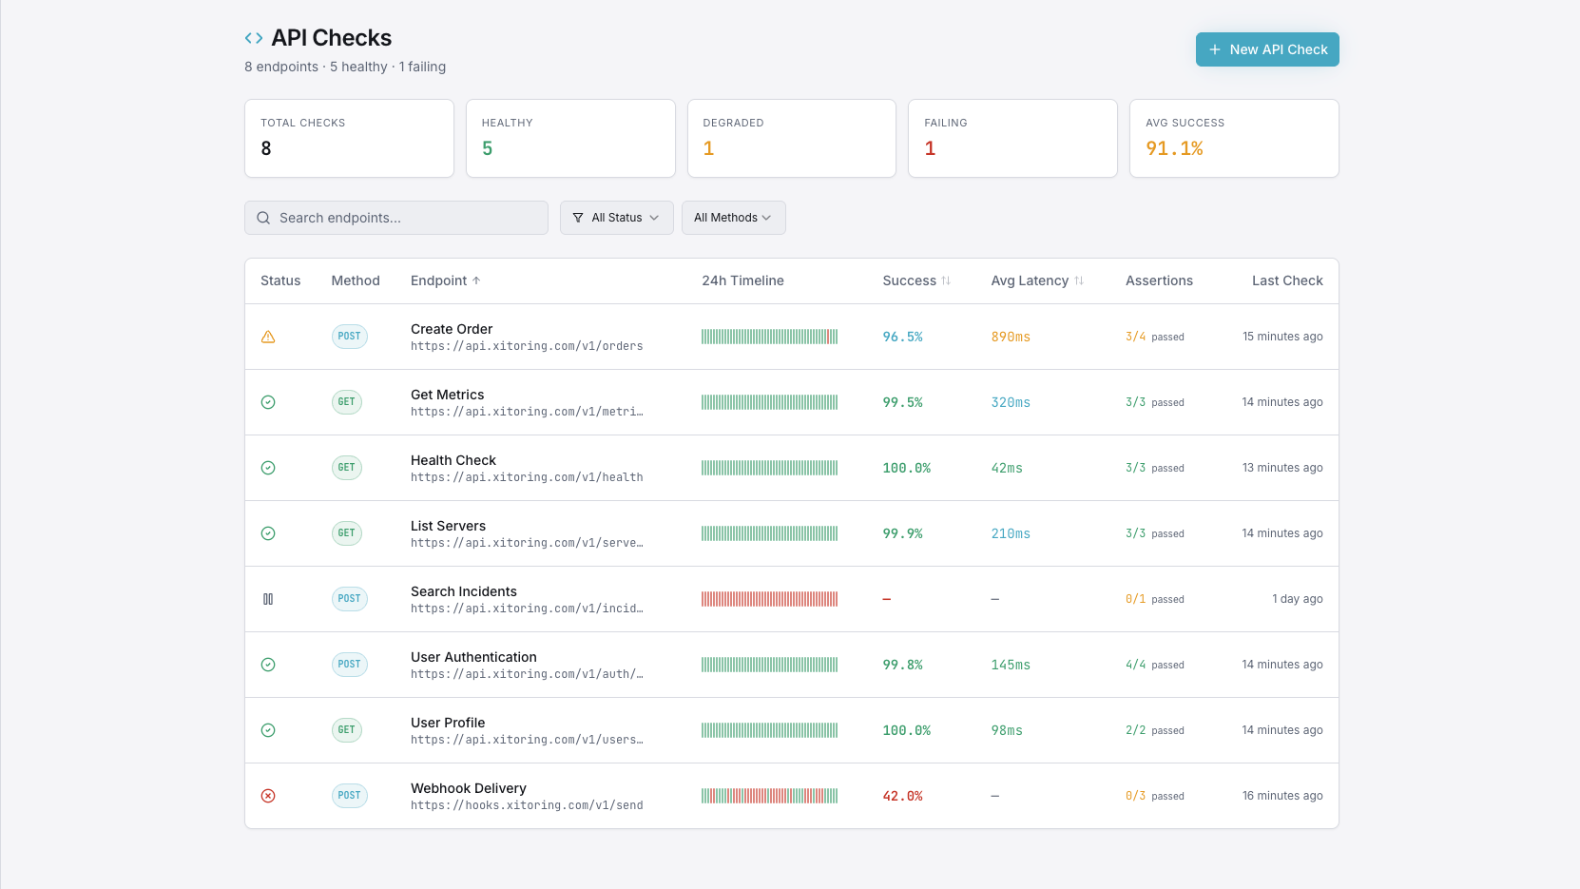This screenshot has height=889, width=1580.
Task: Click the New API Check button
Action: (x=1266, y=49)
